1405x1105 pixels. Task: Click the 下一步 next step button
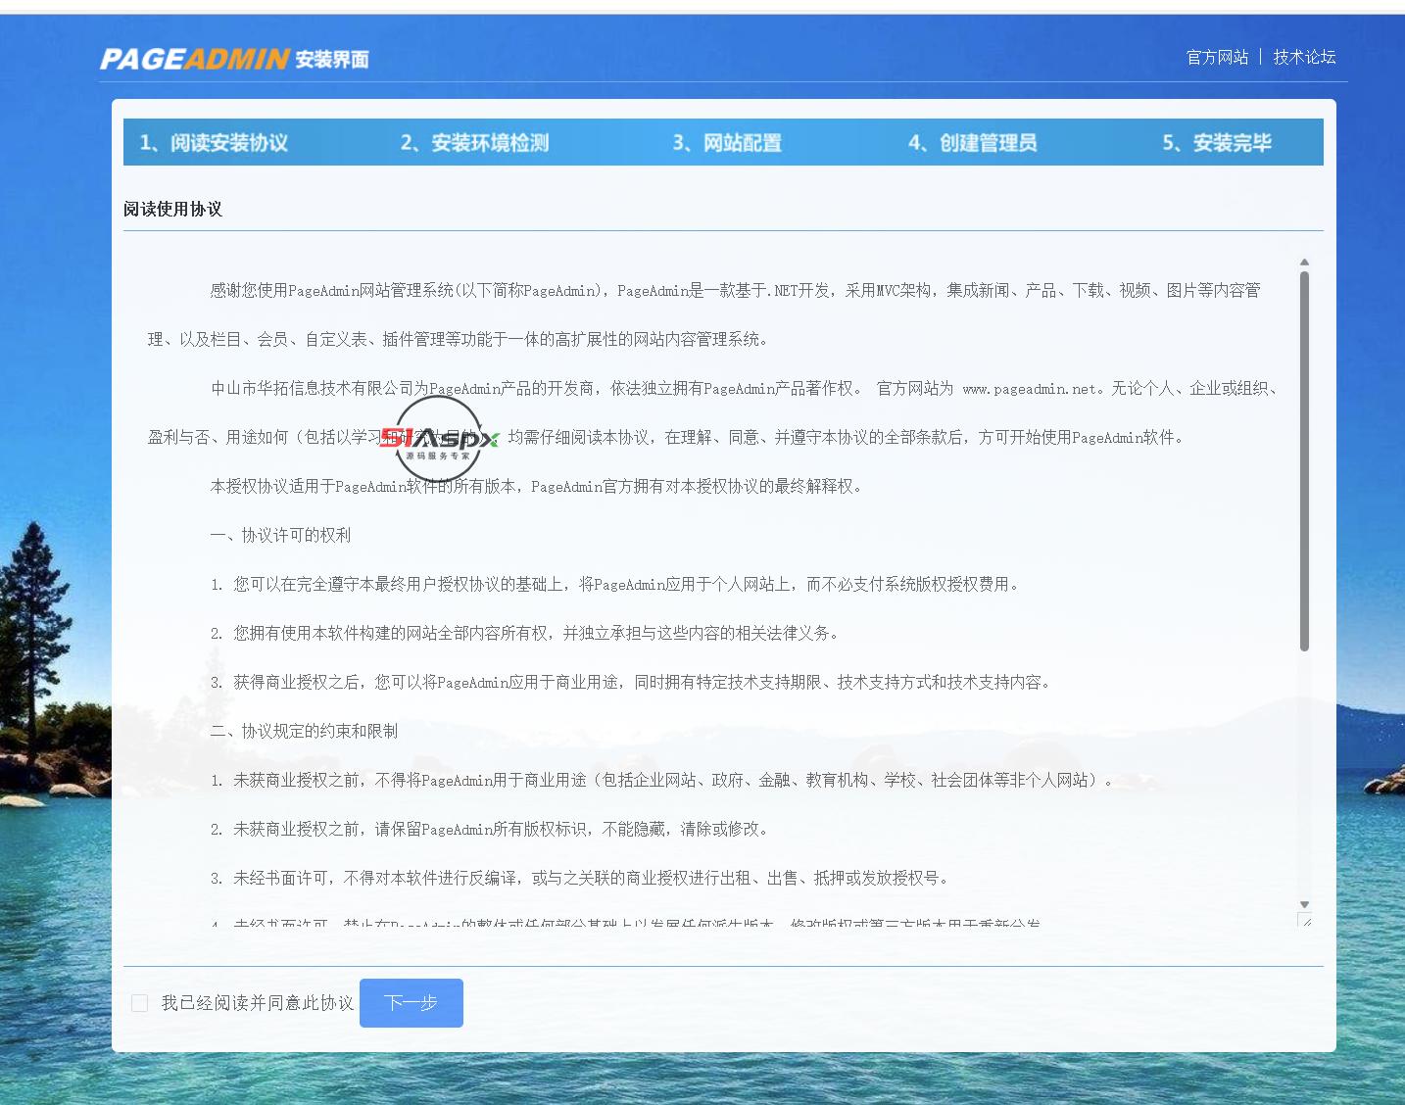(412, 1003)
